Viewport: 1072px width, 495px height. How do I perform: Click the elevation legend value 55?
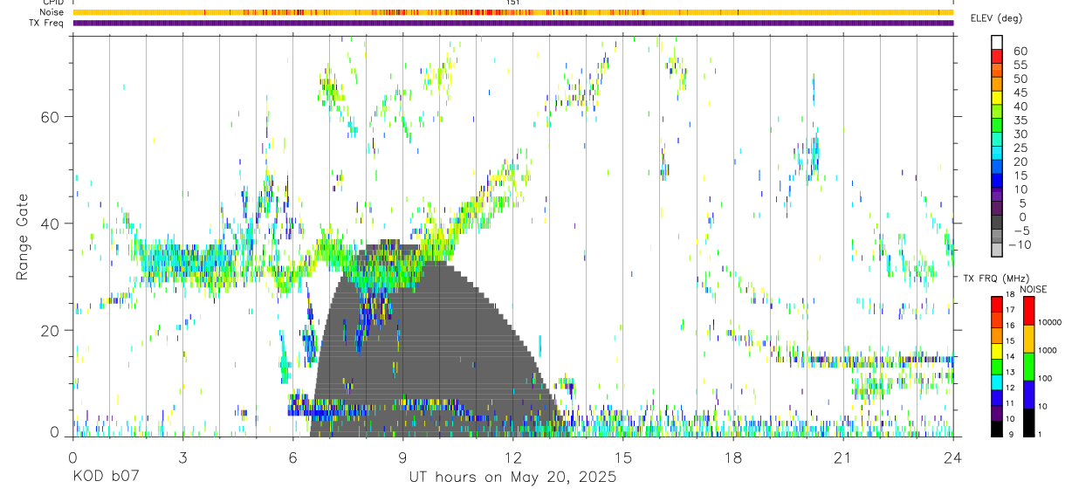tap(1019, 65)
